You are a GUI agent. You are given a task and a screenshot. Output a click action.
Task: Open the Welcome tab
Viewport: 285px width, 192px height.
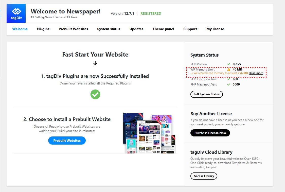coord(20,29)
